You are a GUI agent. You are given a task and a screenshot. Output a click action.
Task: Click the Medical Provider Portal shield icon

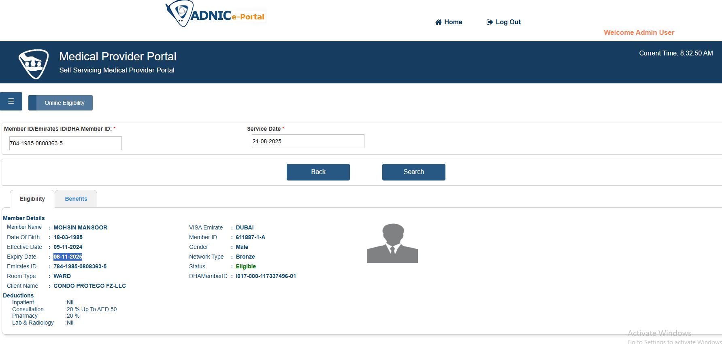coord(34,64)
